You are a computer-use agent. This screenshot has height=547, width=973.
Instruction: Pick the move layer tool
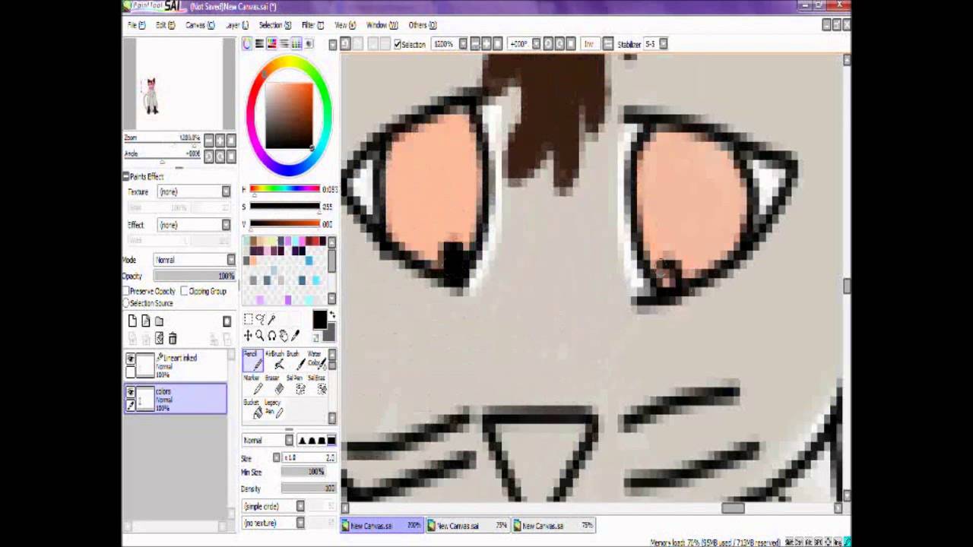(248, 335)
